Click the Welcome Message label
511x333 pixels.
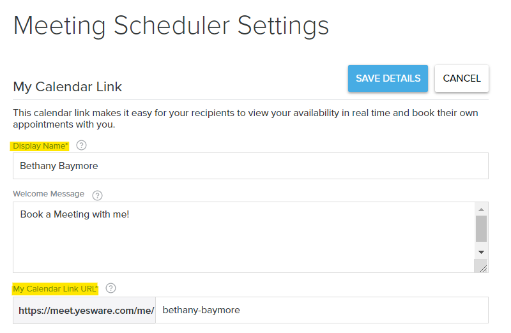tap(49, 194)
